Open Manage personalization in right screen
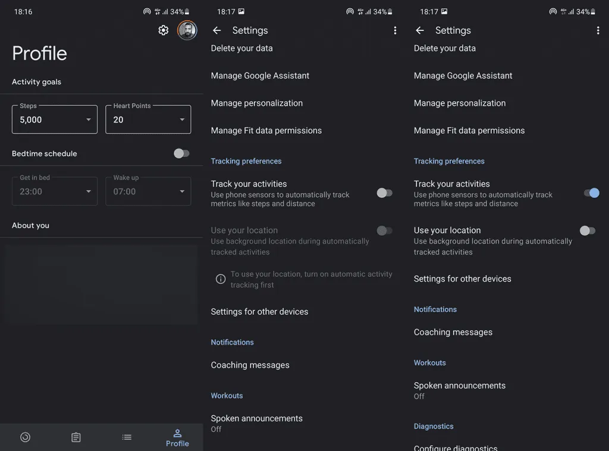The image size is (609, 451). [x=460, y=103]
